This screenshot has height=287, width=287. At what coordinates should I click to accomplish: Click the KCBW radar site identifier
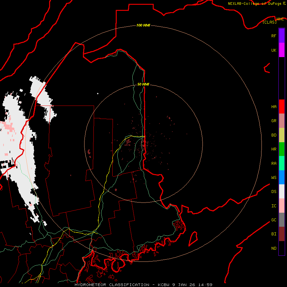click(x=164, y=285)
